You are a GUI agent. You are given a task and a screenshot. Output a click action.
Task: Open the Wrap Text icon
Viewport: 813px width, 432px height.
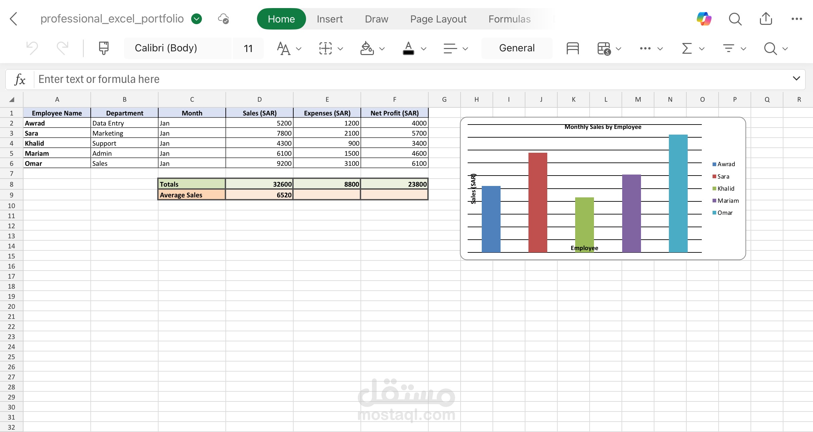[x=572, y=48]
